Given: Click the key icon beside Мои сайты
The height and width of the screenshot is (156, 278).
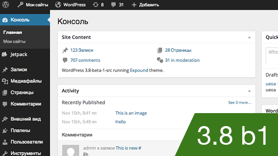Looking at the screenshot, I should pos(20,5).
